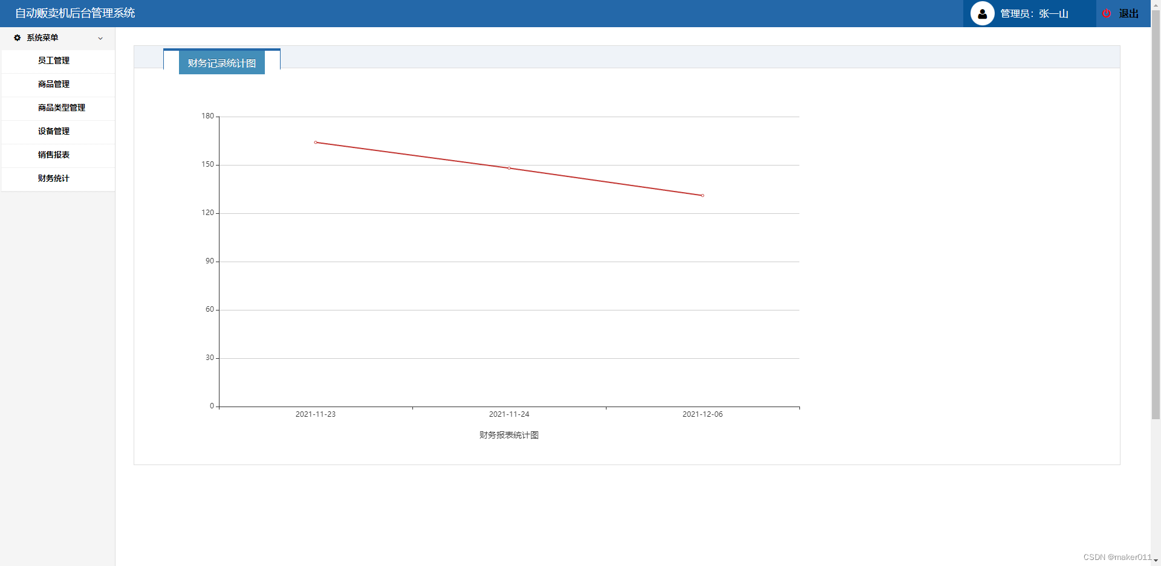Click the 2021-12-06 axis label
This screenshot has height=566, width=1161.
(703, 414)
